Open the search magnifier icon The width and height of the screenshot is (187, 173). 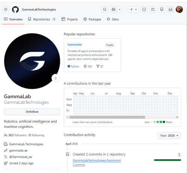point(105,9)
